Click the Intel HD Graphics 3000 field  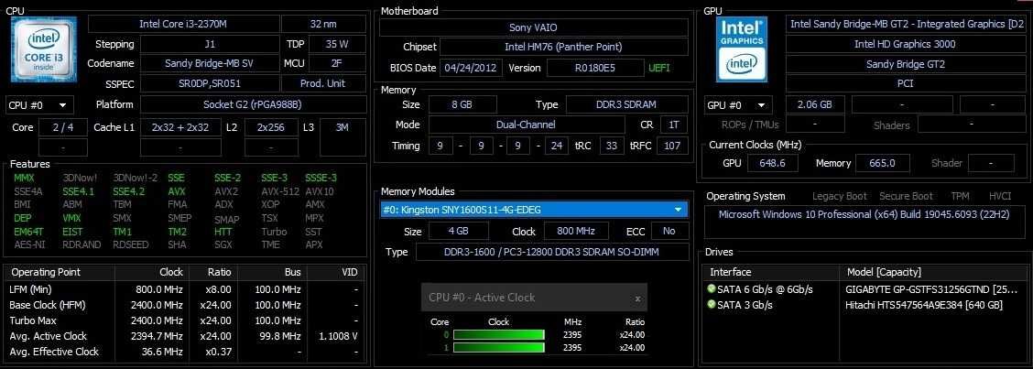coord(905,44)
